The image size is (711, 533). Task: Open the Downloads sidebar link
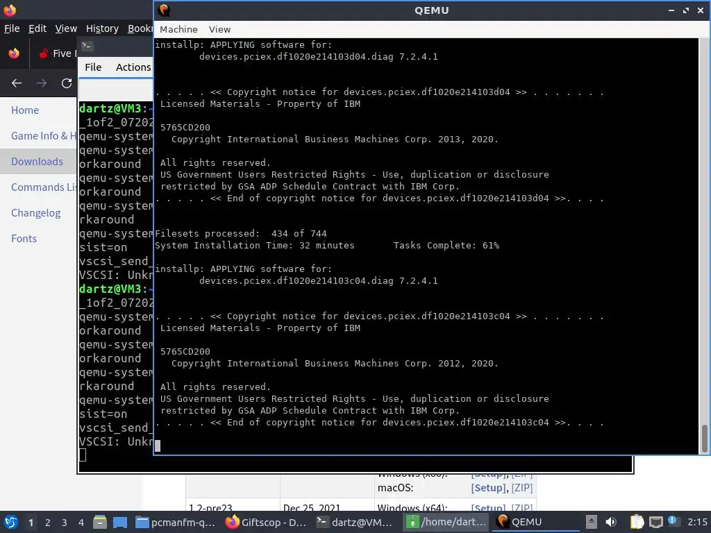point(37,161)
